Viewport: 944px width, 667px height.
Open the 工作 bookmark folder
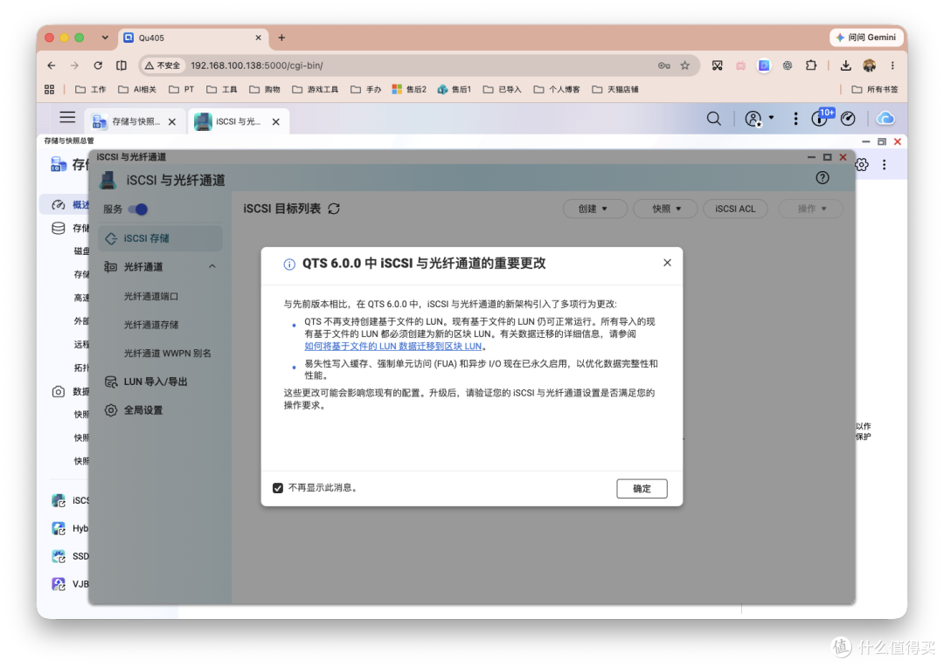coord(90,90)
